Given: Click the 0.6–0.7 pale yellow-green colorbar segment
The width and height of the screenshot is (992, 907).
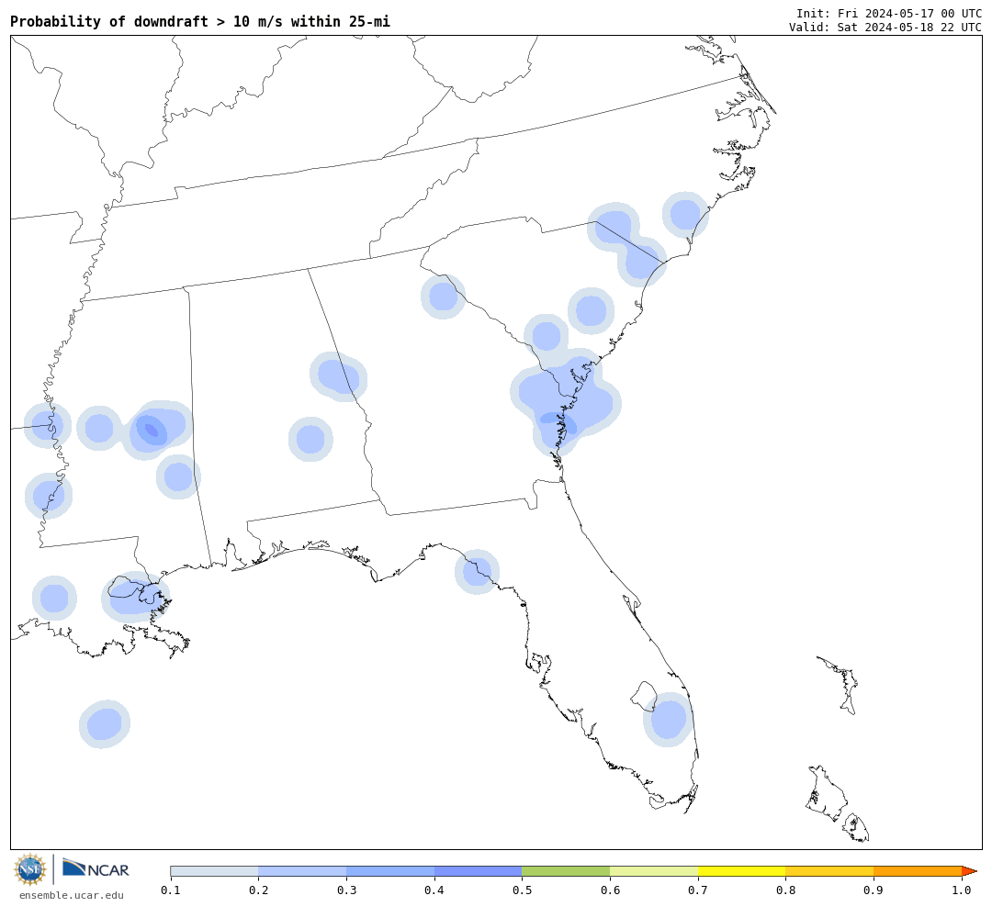Looking at the screenshot, I should click(x=654, y=871).
